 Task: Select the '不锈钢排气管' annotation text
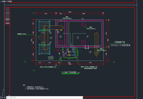click(119, 42)
